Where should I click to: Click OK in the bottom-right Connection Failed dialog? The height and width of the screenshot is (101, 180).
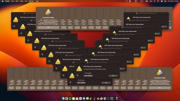(x=160, y=88)
